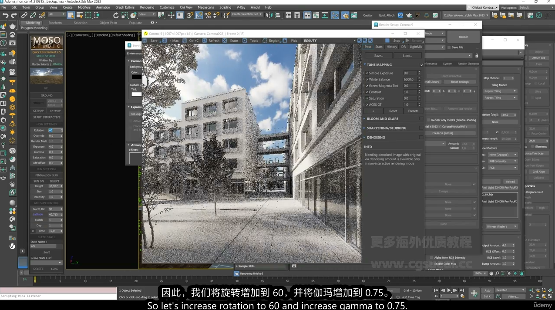
Task: Open the Freeform ribbon tab
Action: tap(55, 23)
